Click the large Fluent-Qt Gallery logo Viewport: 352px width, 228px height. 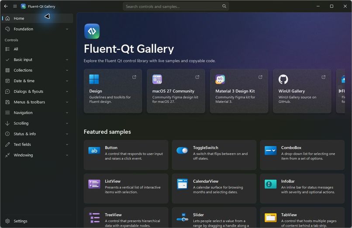pyautogui.click(x=92, y=31)
